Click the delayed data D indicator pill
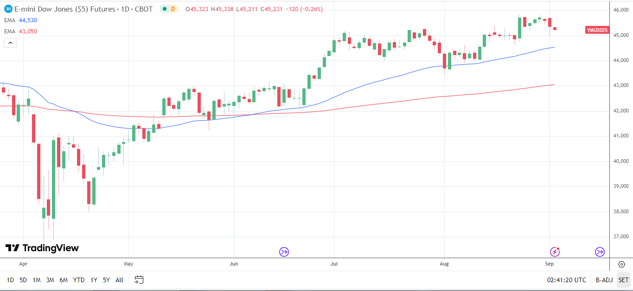 tap(169, 9)
